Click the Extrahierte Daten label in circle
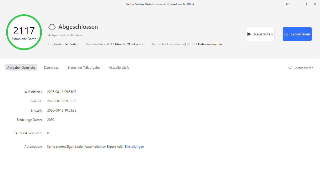Screen dimensions: 320x193 pyautogui.click(x=24, y=39)
